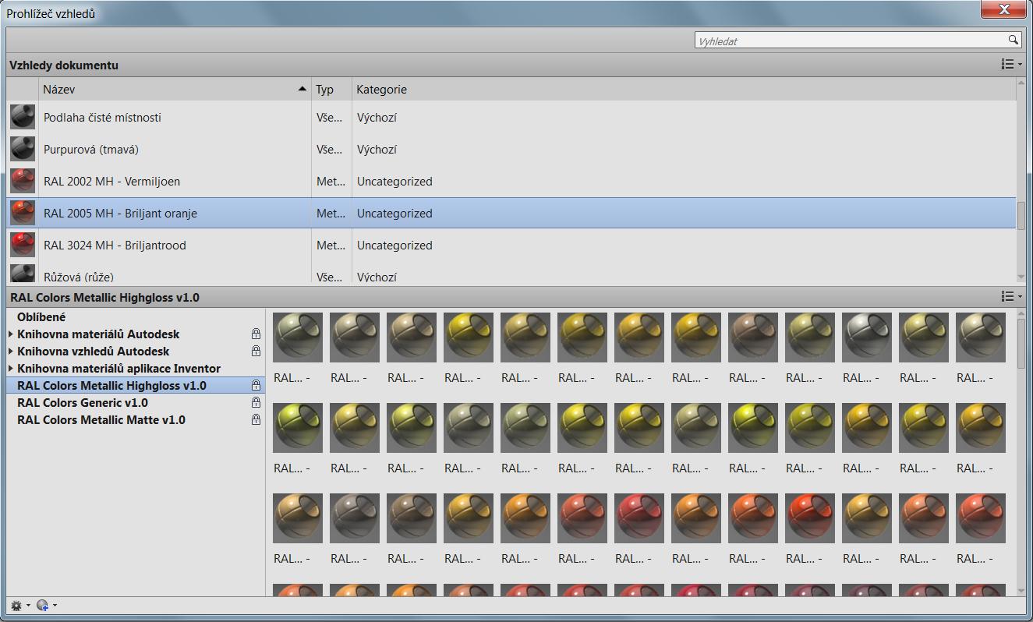
Task: Select the row named Podlaha čisté místnosti
Action: (x=511, y=117)
